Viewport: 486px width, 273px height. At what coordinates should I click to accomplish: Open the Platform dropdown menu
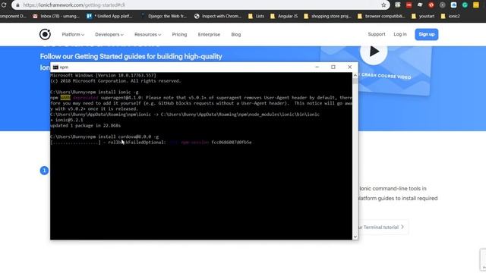(73, 34)
